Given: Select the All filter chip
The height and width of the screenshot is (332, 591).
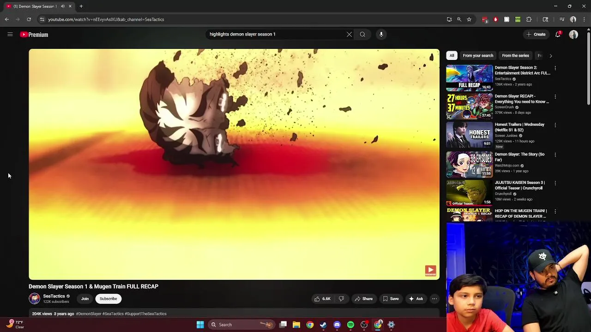Looking at the screenshot, I should click(x=452, y=55).
